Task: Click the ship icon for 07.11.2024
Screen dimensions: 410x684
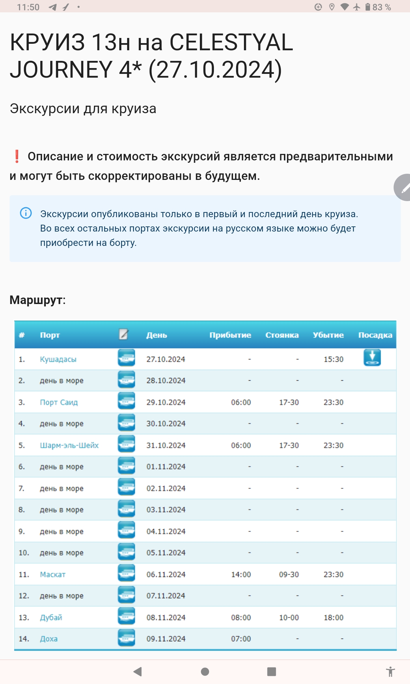Action: click(x=126, y=595)
